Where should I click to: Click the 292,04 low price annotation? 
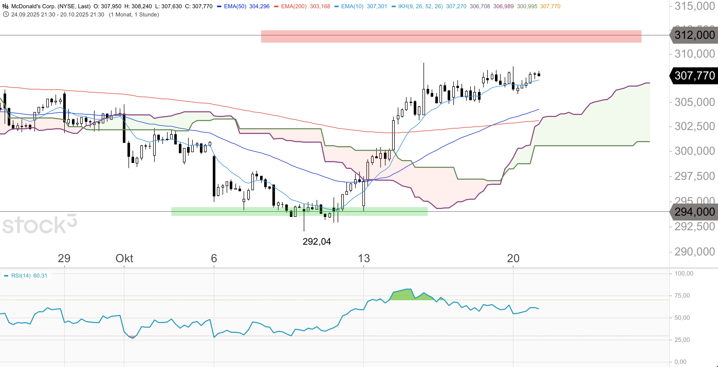click(317, 241)
